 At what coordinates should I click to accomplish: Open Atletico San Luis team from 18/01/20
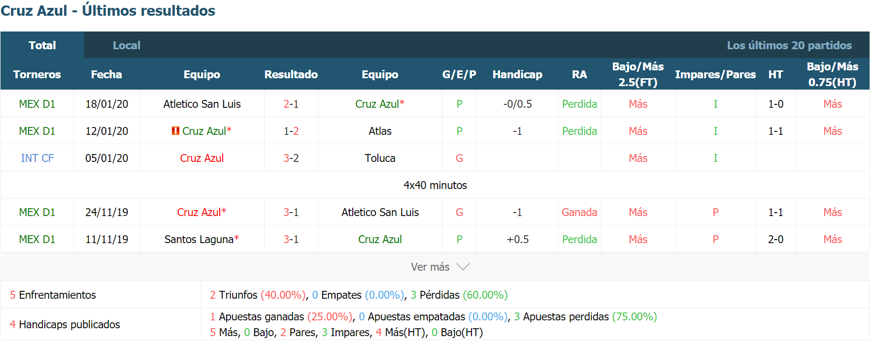[x=202, y=104]
